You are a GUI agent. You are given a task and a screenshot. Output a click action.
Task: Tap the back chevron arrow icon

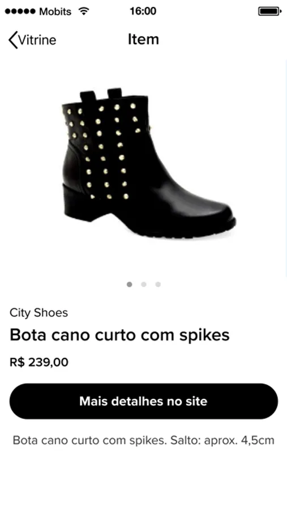click(x=12, y=40)
